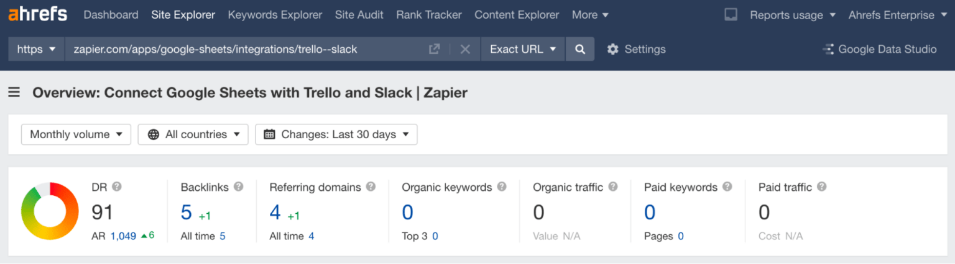955x264 pixels.
Task: Click the Google Data Studio icon
Action: coord(828,49)
